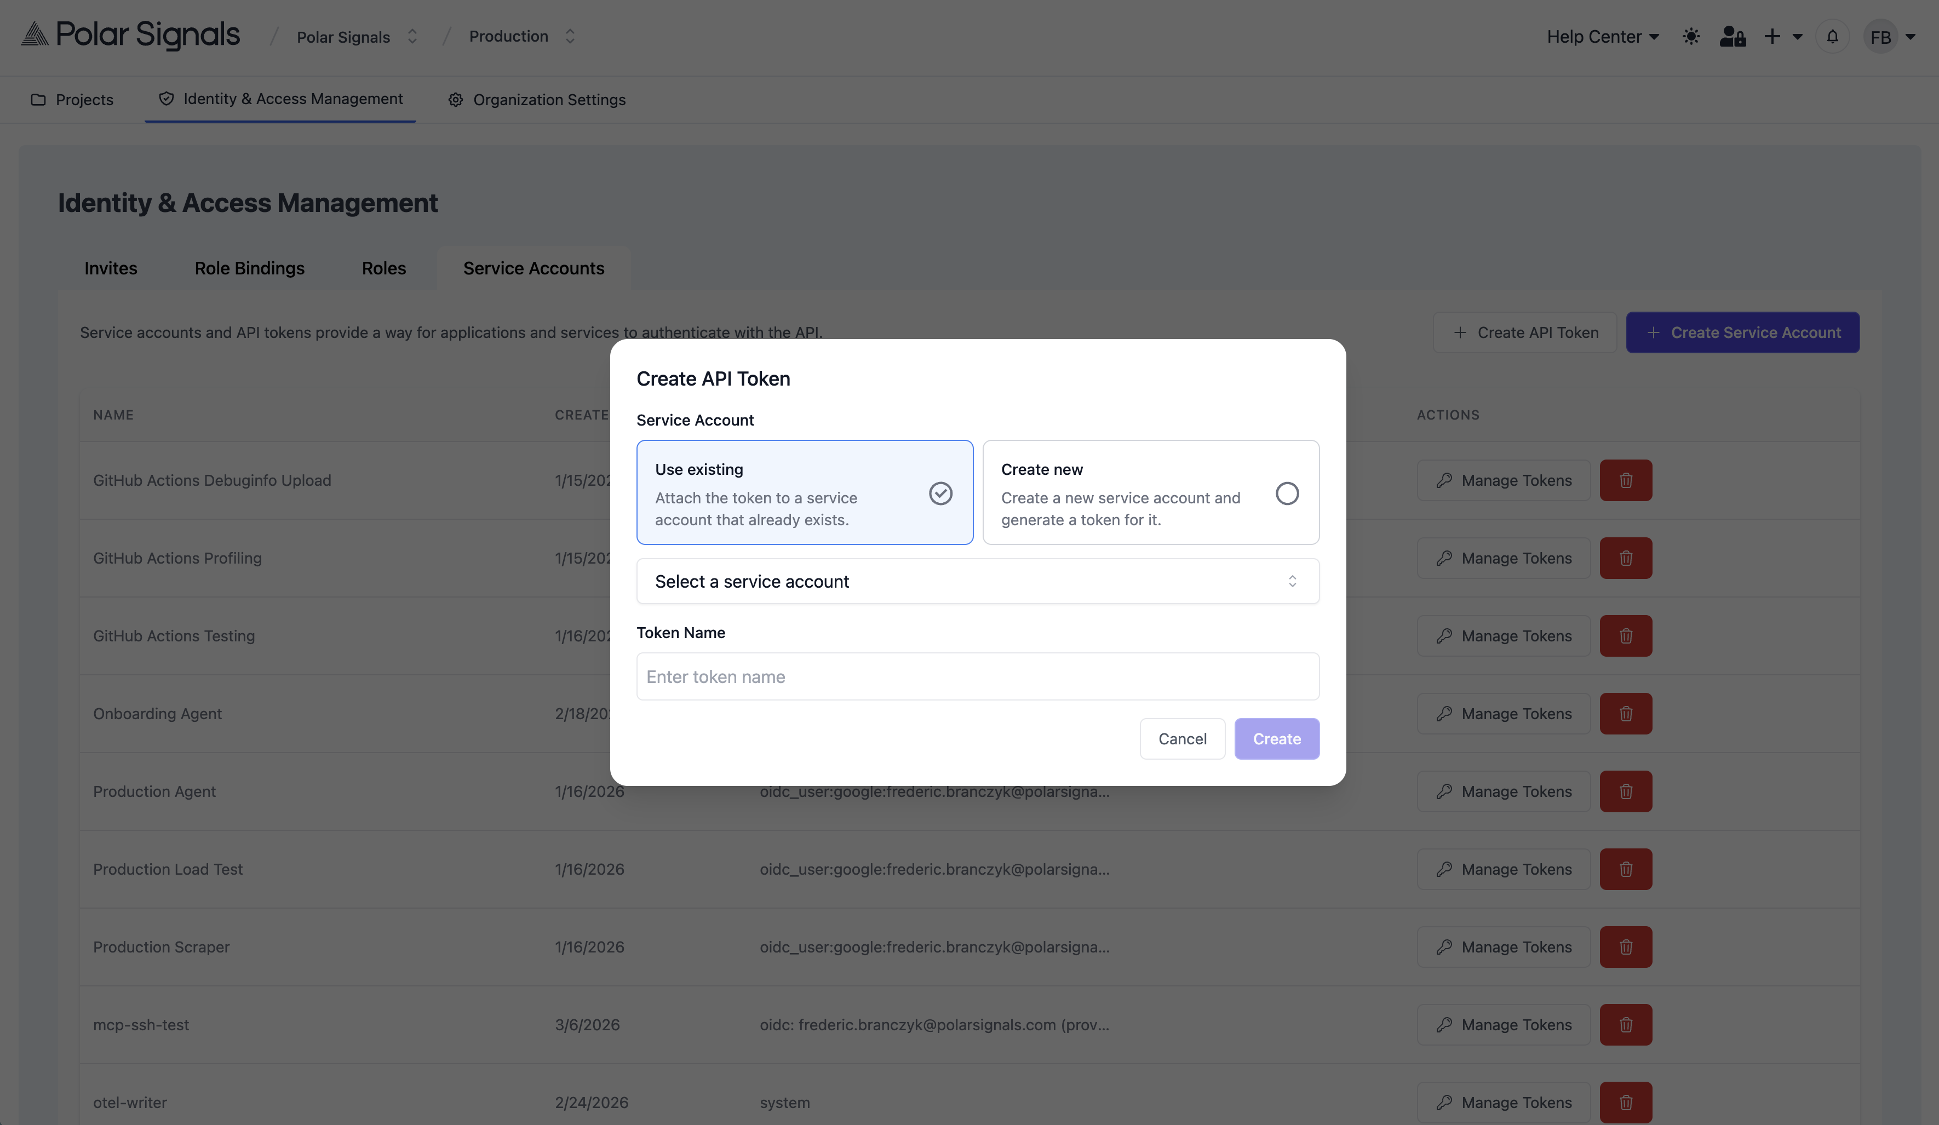1939x1125 pixels.
Task: Cancel the Create API Token dialog
Action: click(x=1182, y=738)
